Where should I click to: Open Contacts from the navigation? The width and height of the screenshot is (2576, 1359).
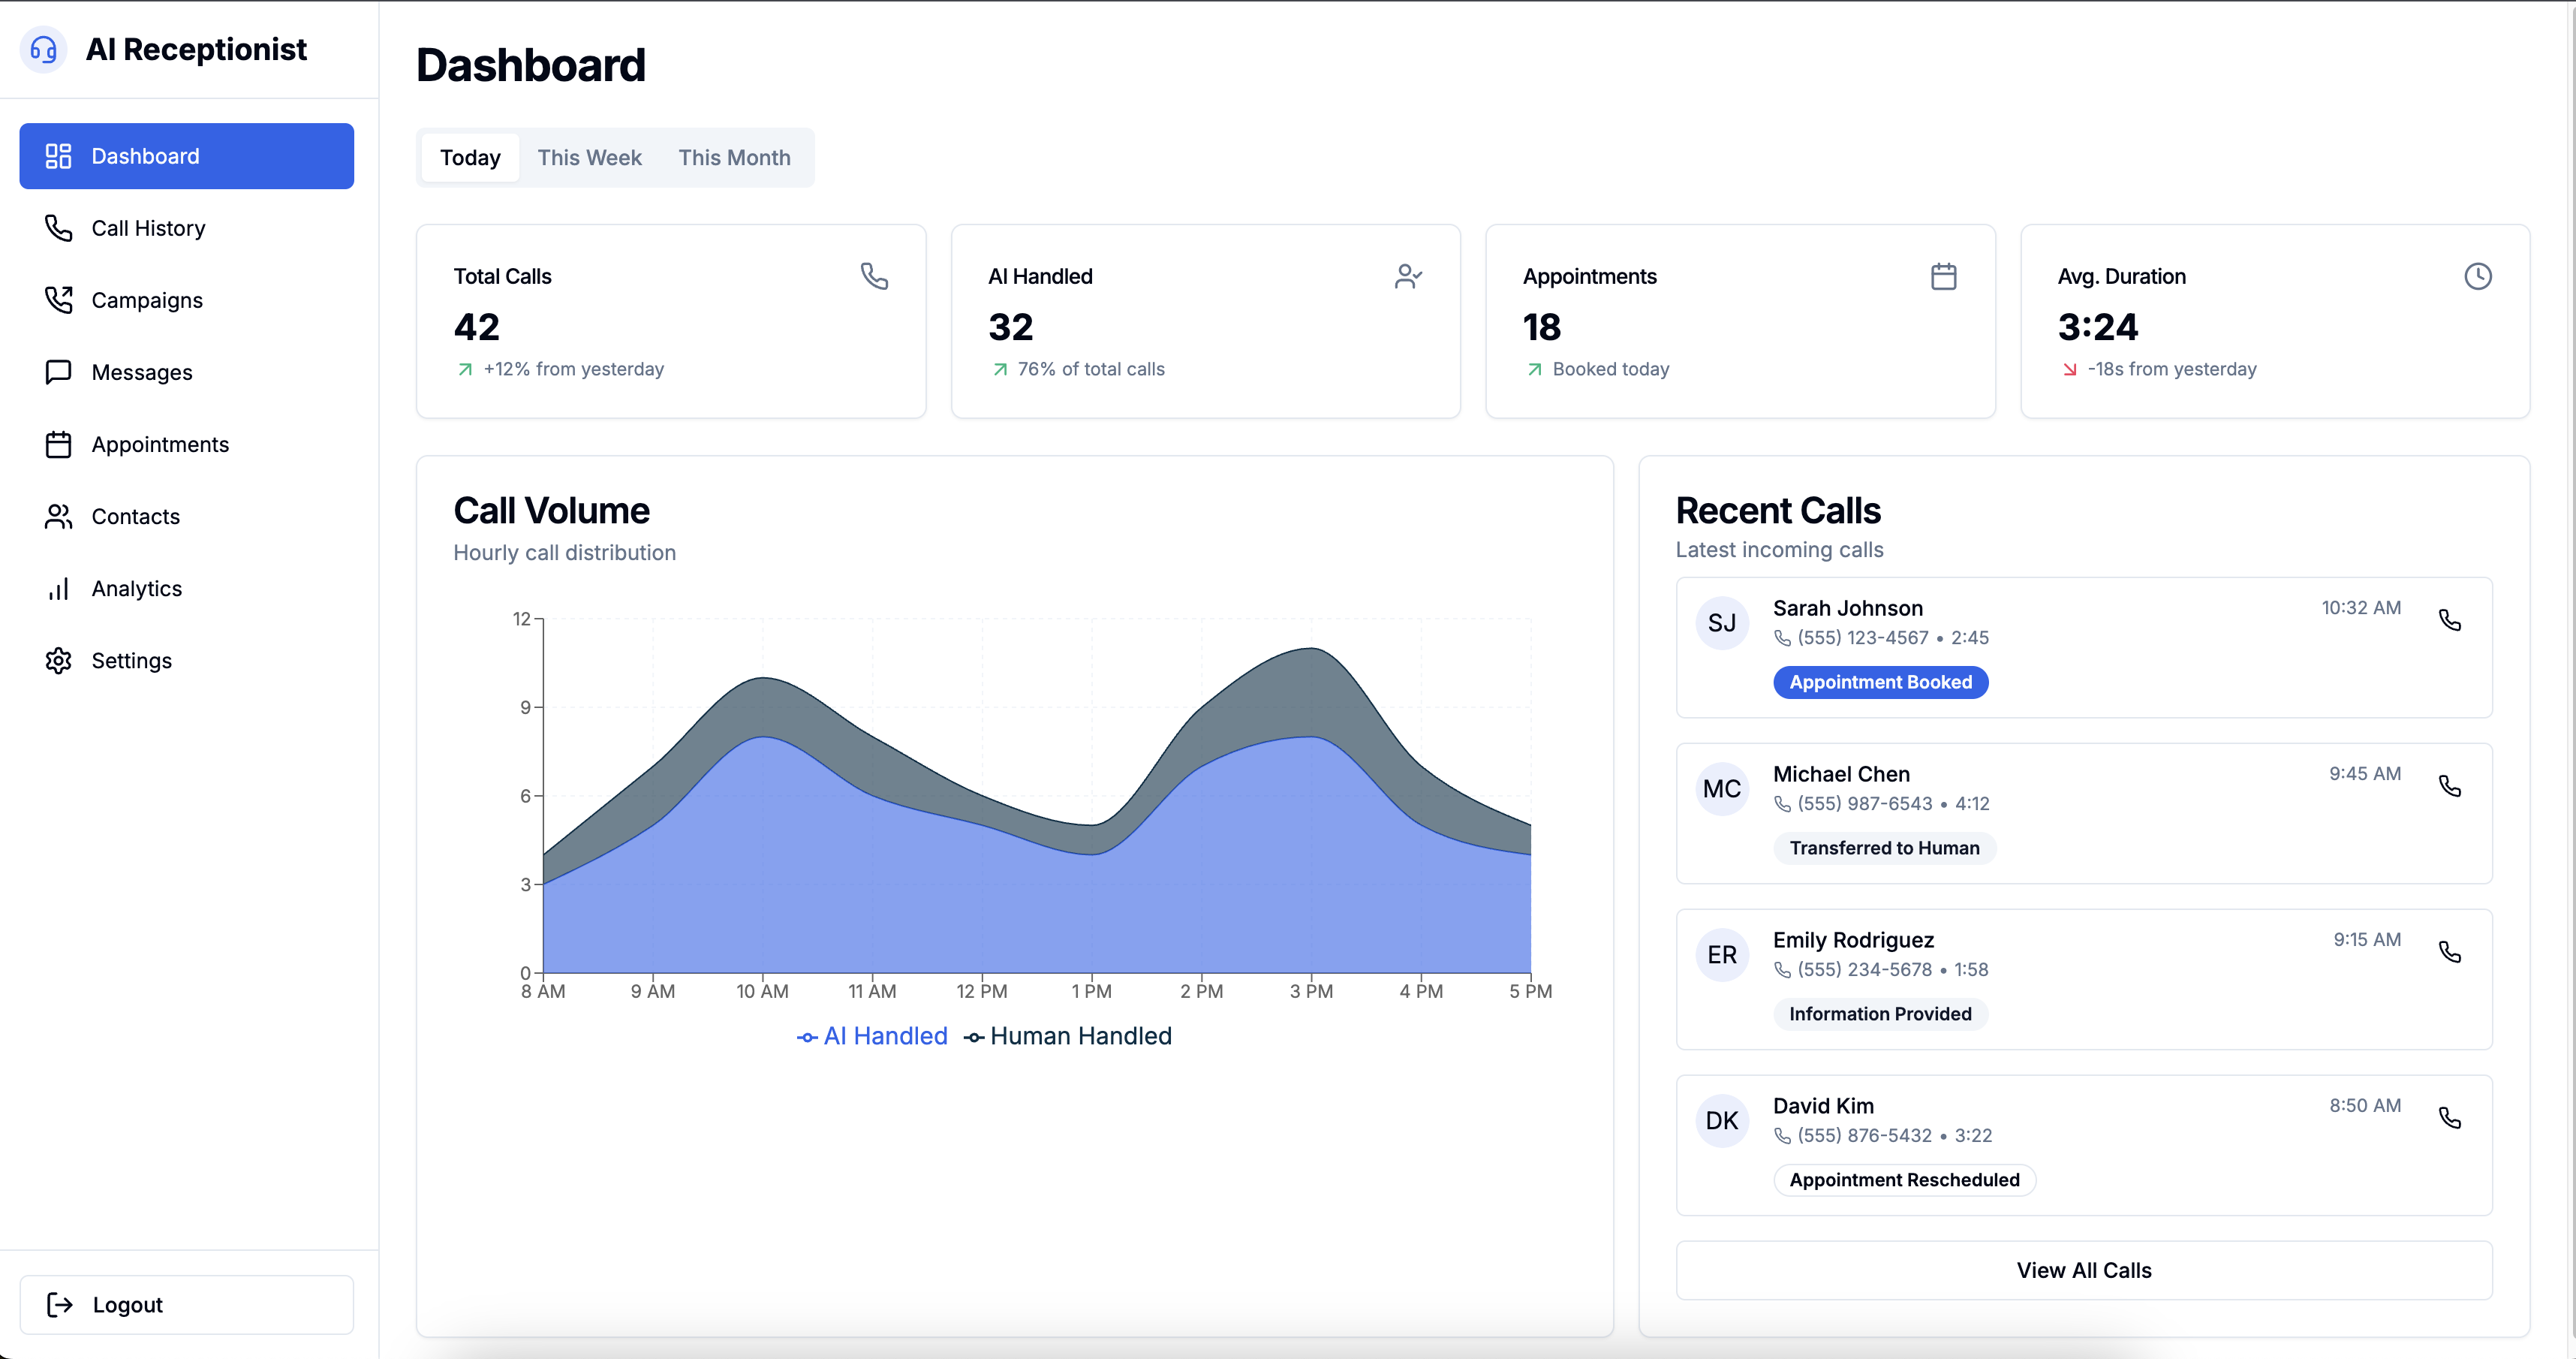[x=136, y=516]
